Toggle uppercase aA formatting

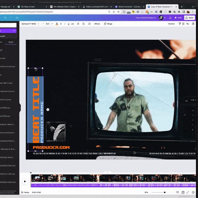point(73,24)
